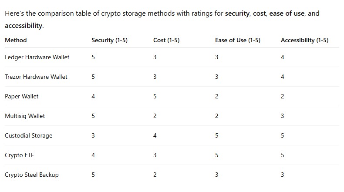This screenshot has height=192, width=344.
Task: Select the Trezor Hardware Wallet row label
Action: pyautogui.click(x=36, y=77)
